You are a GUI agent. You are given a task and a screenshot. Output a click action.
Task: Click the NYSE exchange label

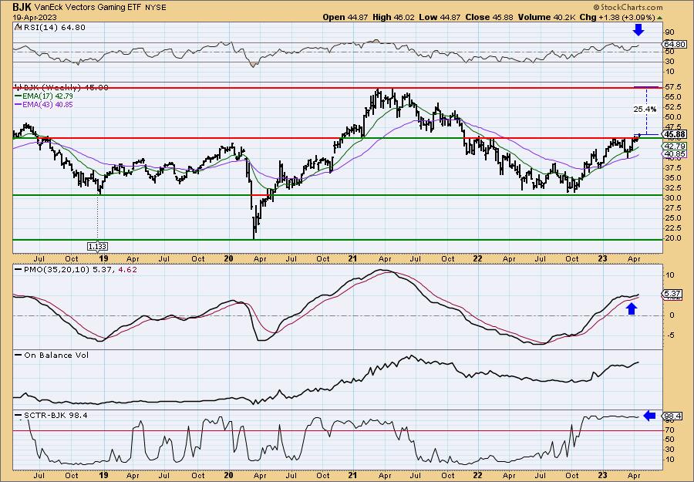pos(155,8)
